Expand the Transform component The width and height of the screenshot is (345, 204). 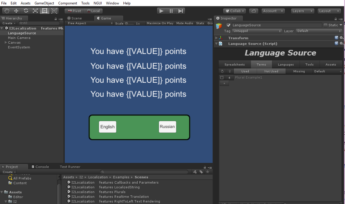pyautogui.click(x=217, y=38)
